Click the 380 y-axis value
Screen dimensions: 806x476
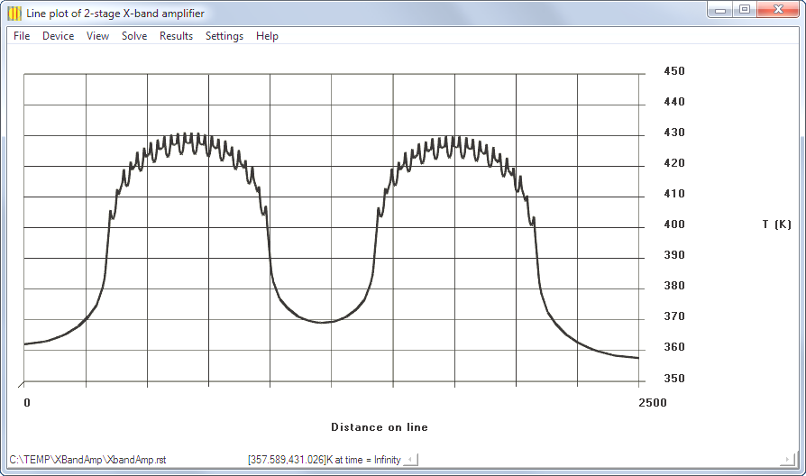tap(674, 286)
